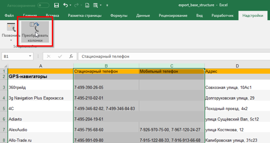Switch to the Рецензирование tab
270x143 pixels.
point(173,15)
